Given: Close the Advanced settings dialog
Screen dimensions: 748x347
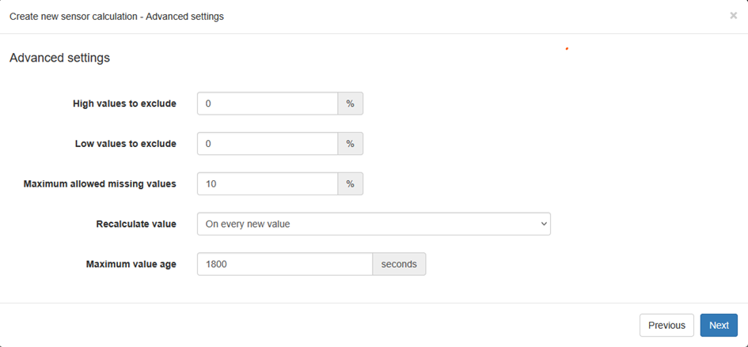Looking at the screenshot, I should click(733, 15).
